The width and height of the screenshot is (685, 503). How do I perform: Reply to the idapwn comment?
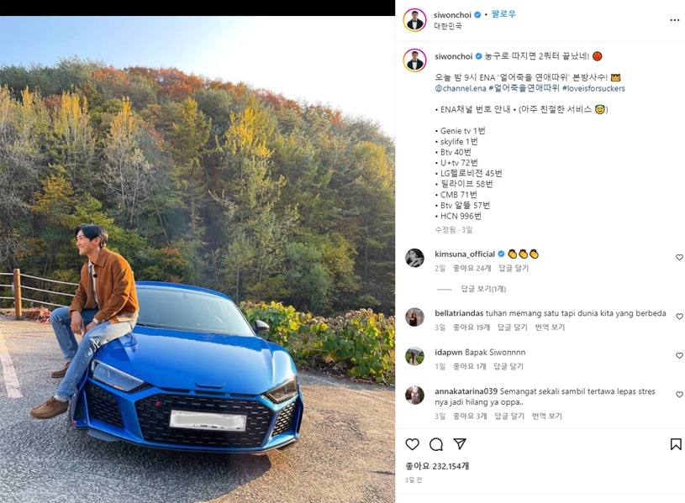pyautogui.click(x=508, y=366)
